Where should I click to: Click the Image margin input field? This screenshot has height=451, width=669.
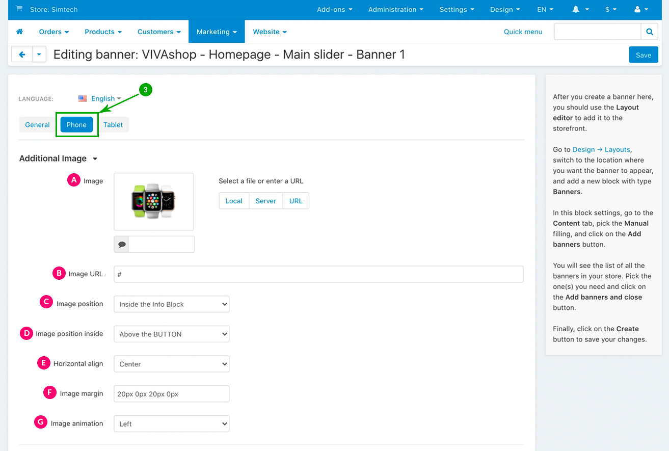point(171,394)
